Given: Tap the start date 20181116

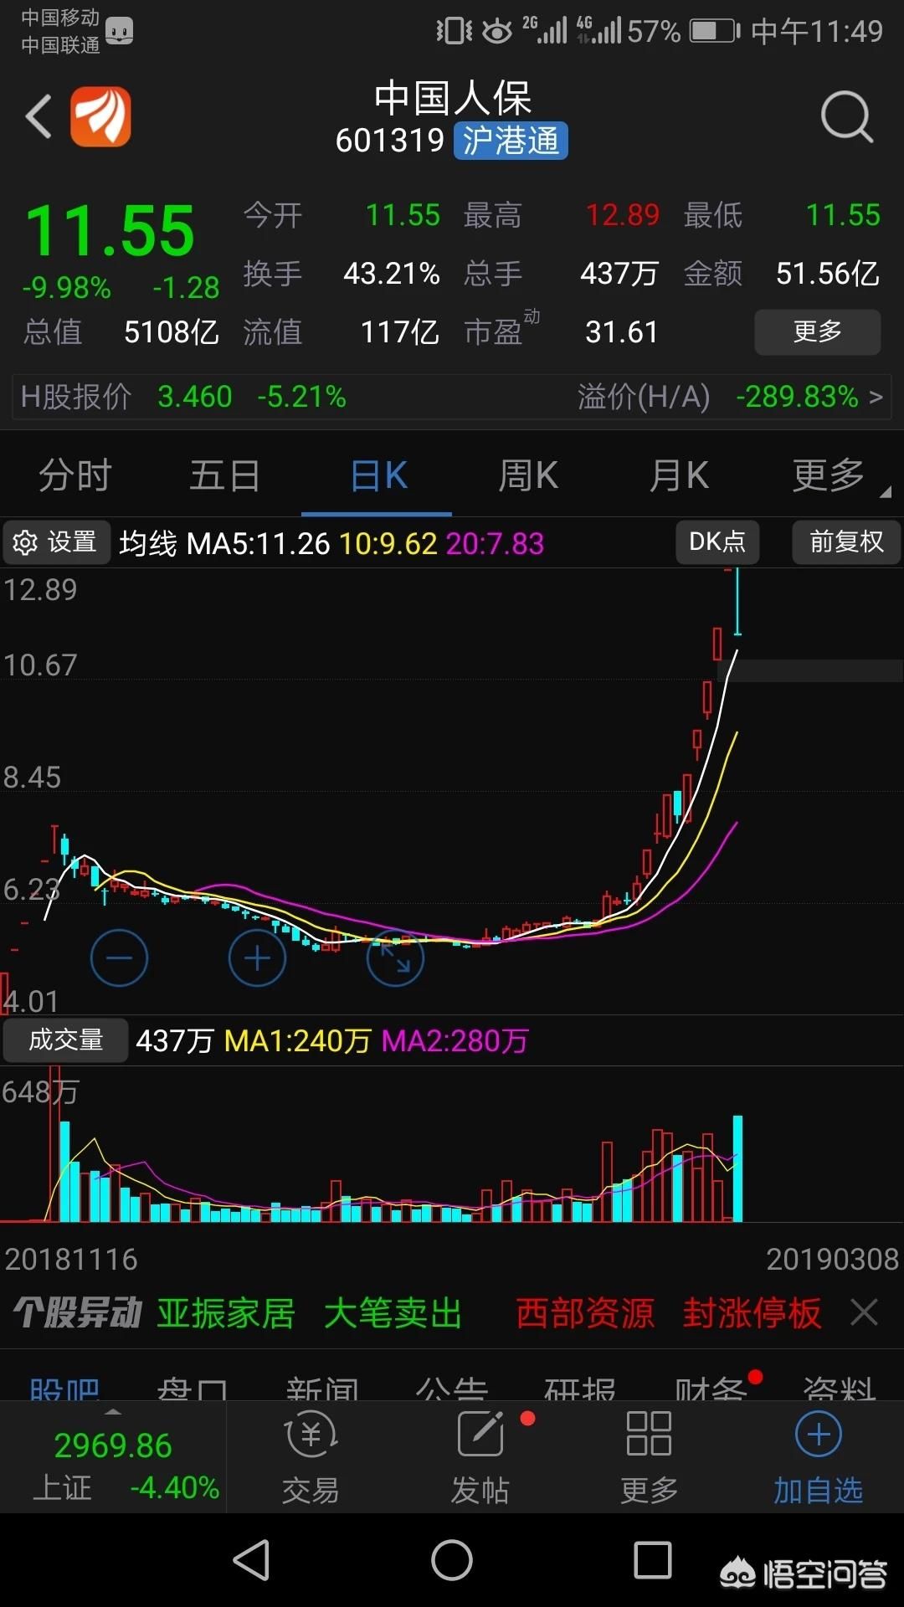Looking at the screenshot, I should tap(71, 1259).
